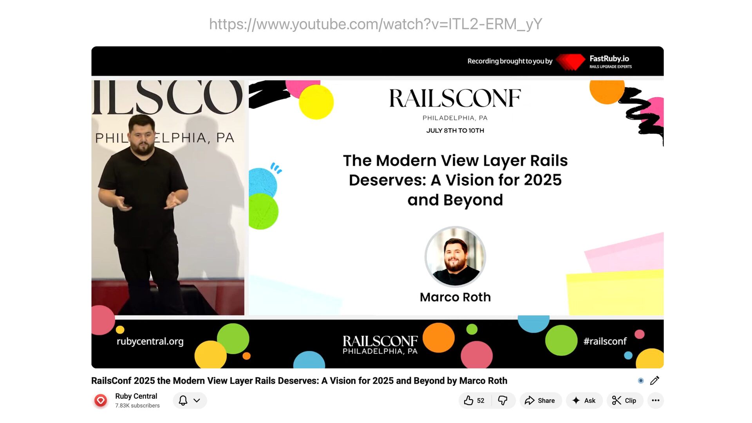This screenshot has height=423, width=752.
Task: Click the video title text below player
Action: point(299,381)
